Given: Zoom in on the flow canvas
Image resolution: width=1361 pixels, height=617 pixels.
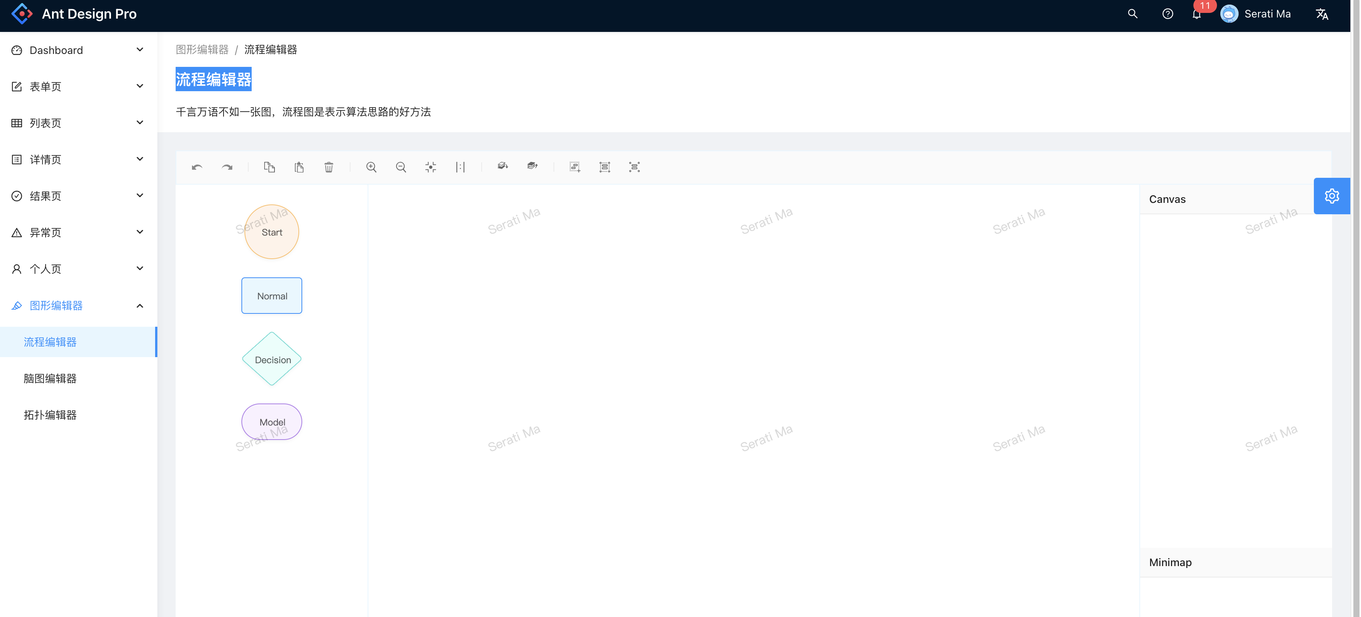Looking at the screenshot, I should (x=371, y=167).
